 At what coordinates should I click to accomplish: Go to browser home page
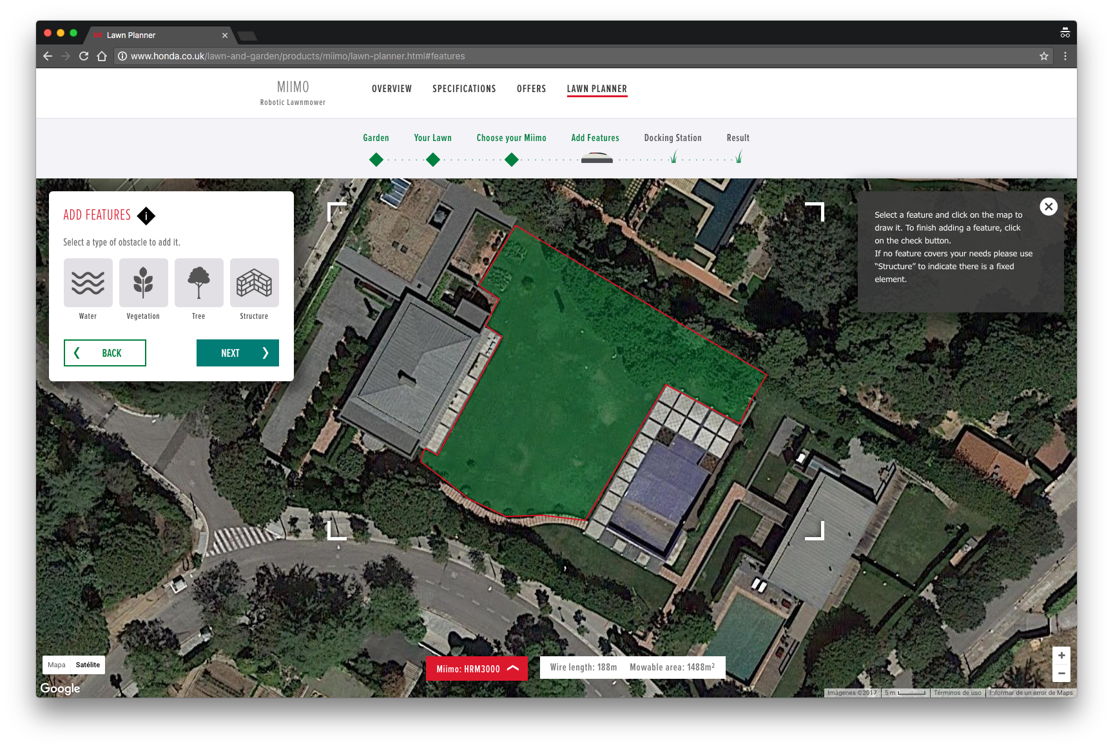click(x=102, y=56)
